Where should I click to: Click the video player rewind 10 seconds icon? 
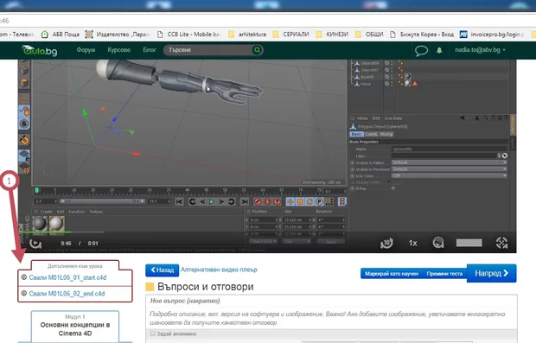point(386,244)
